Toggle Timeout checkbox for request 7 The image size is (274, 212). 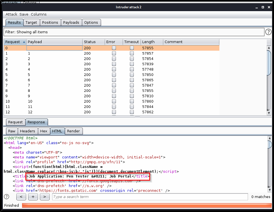coord(132,85)
